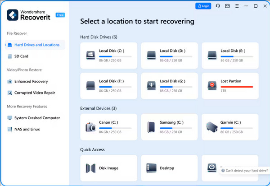
Task: Select the Samsung external device
Action: [151, 126]
